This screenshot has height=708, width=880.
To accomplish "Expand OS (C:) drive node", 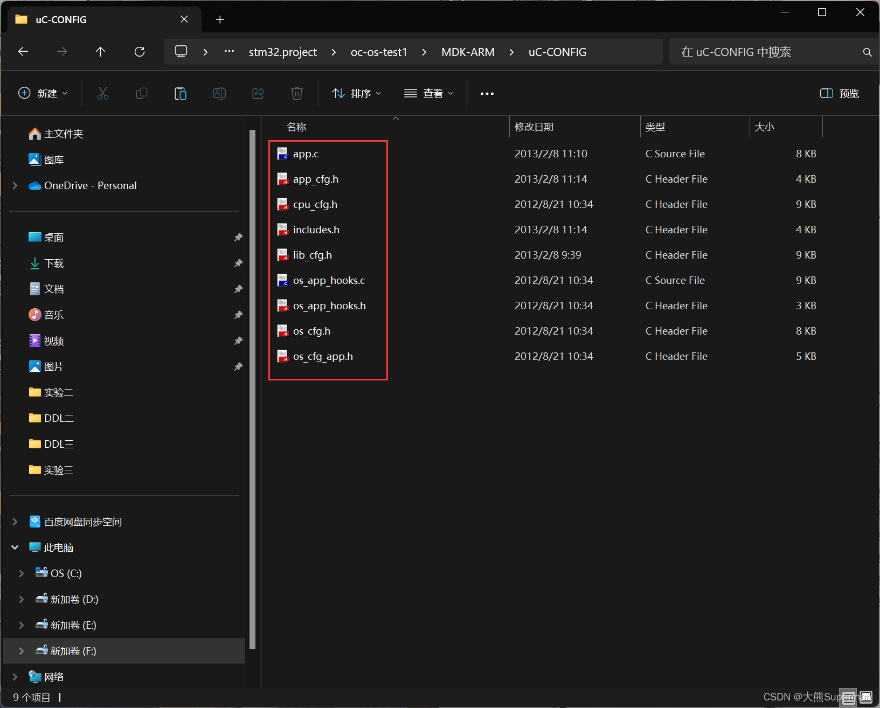I will (22, 573).
